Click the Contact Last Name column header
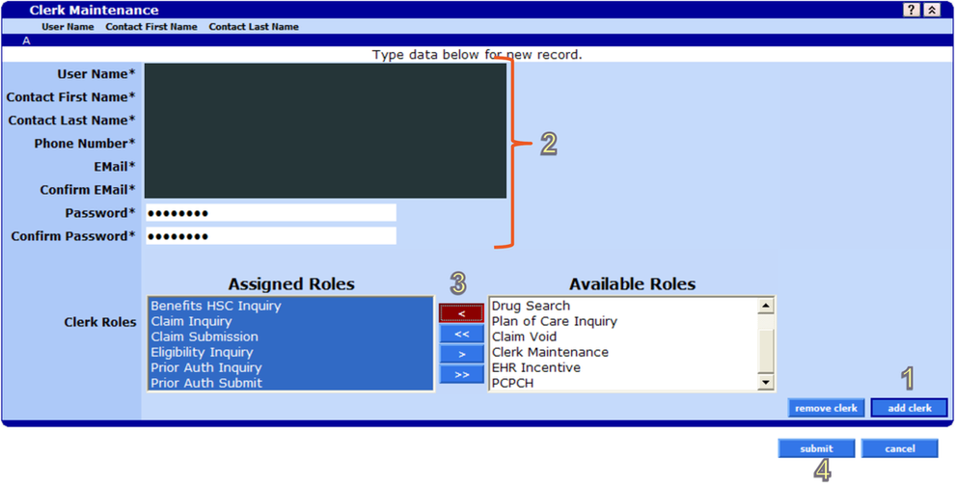 (x=254, y=27)
